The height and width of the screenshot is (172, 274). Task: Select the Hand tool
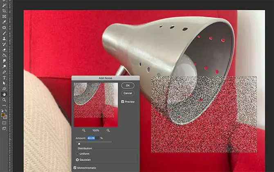coord(4,94)
